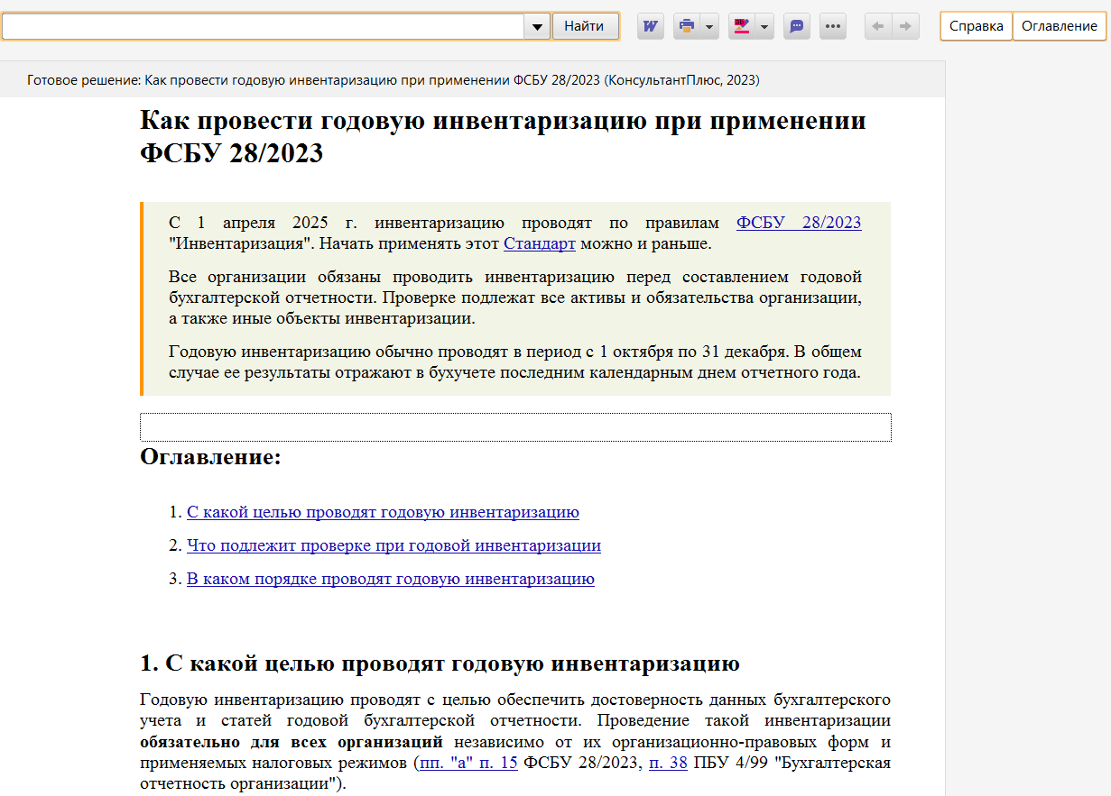Image resolution: width=1111 pixels, height=796 pixels.
Task: Switch to the Справка tab
Action: (976, 26)
